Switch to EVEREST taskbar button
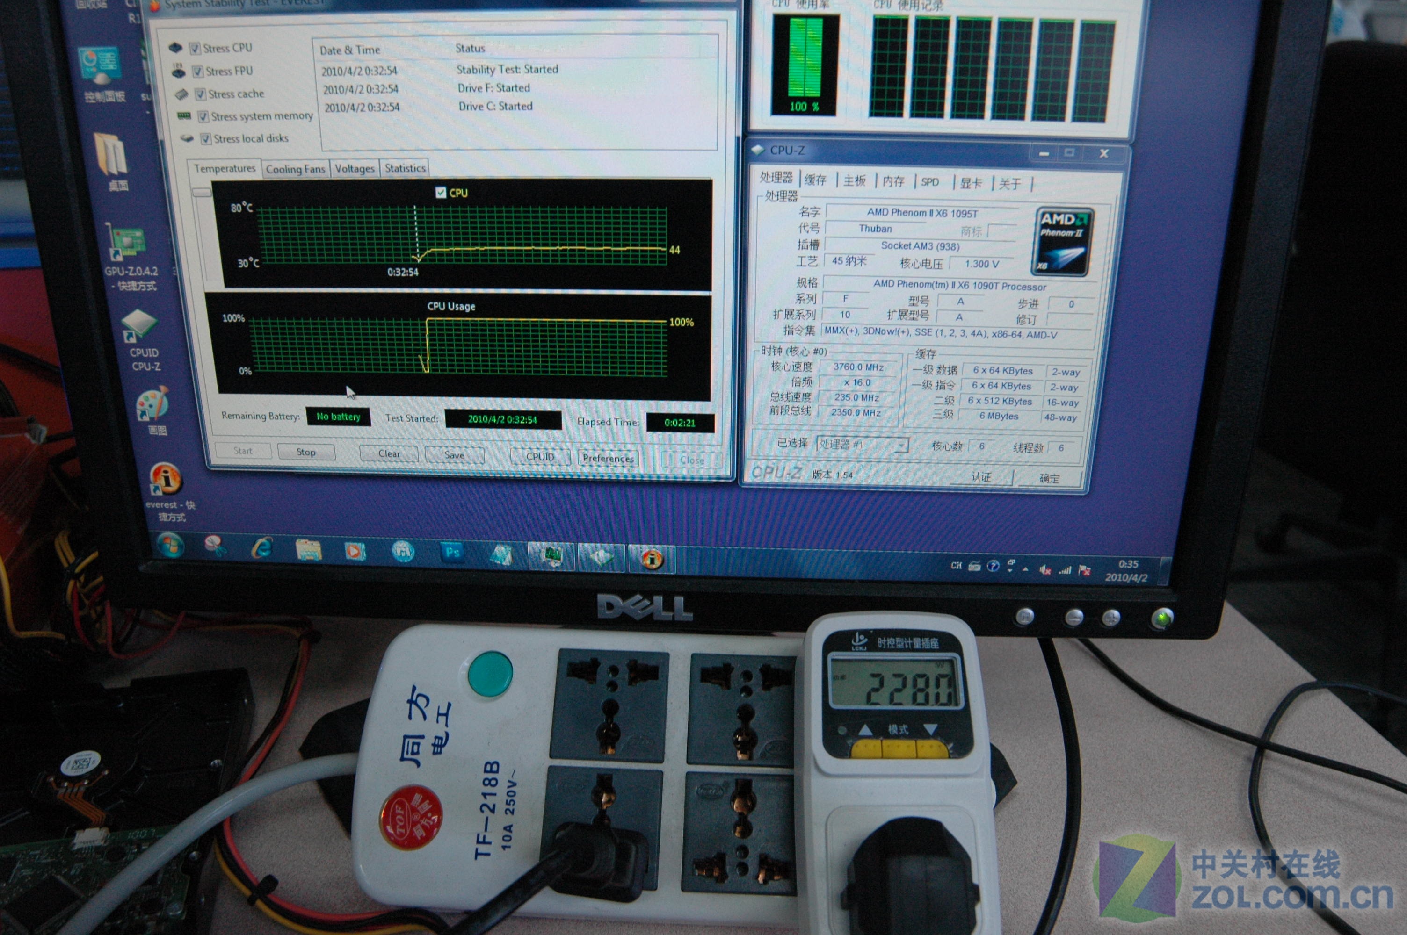1407x935 pixels. (652, 559)
